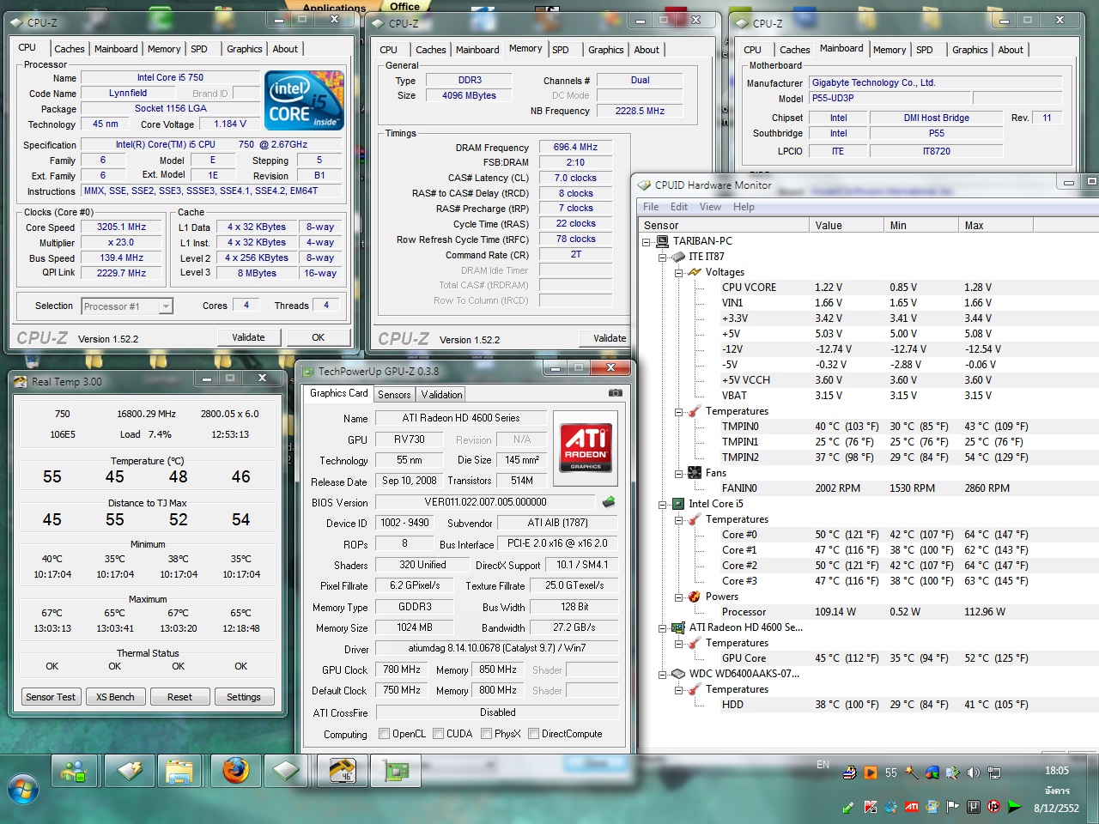The image size is (1099, 824).
Task: Switch to Caches tab in the processor CPU-Z window
Action: tap(70, 49)
